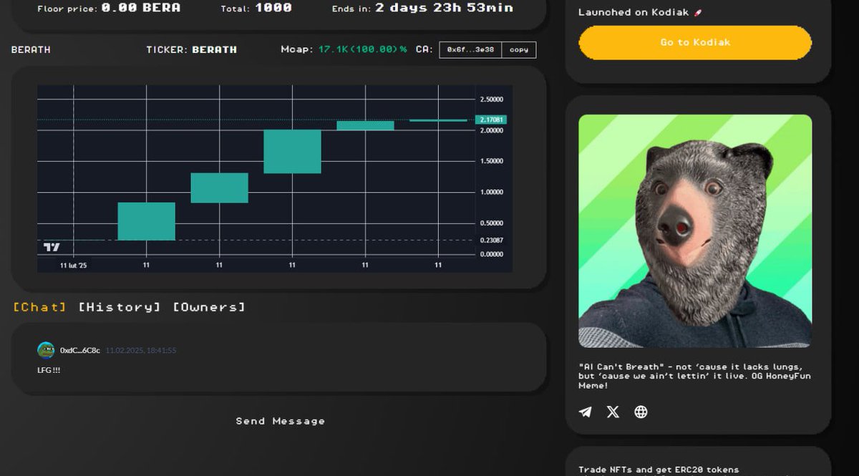The image size is (859, 476).
Task: Click the Mcap value 17.1K
Action: point(362,49)
